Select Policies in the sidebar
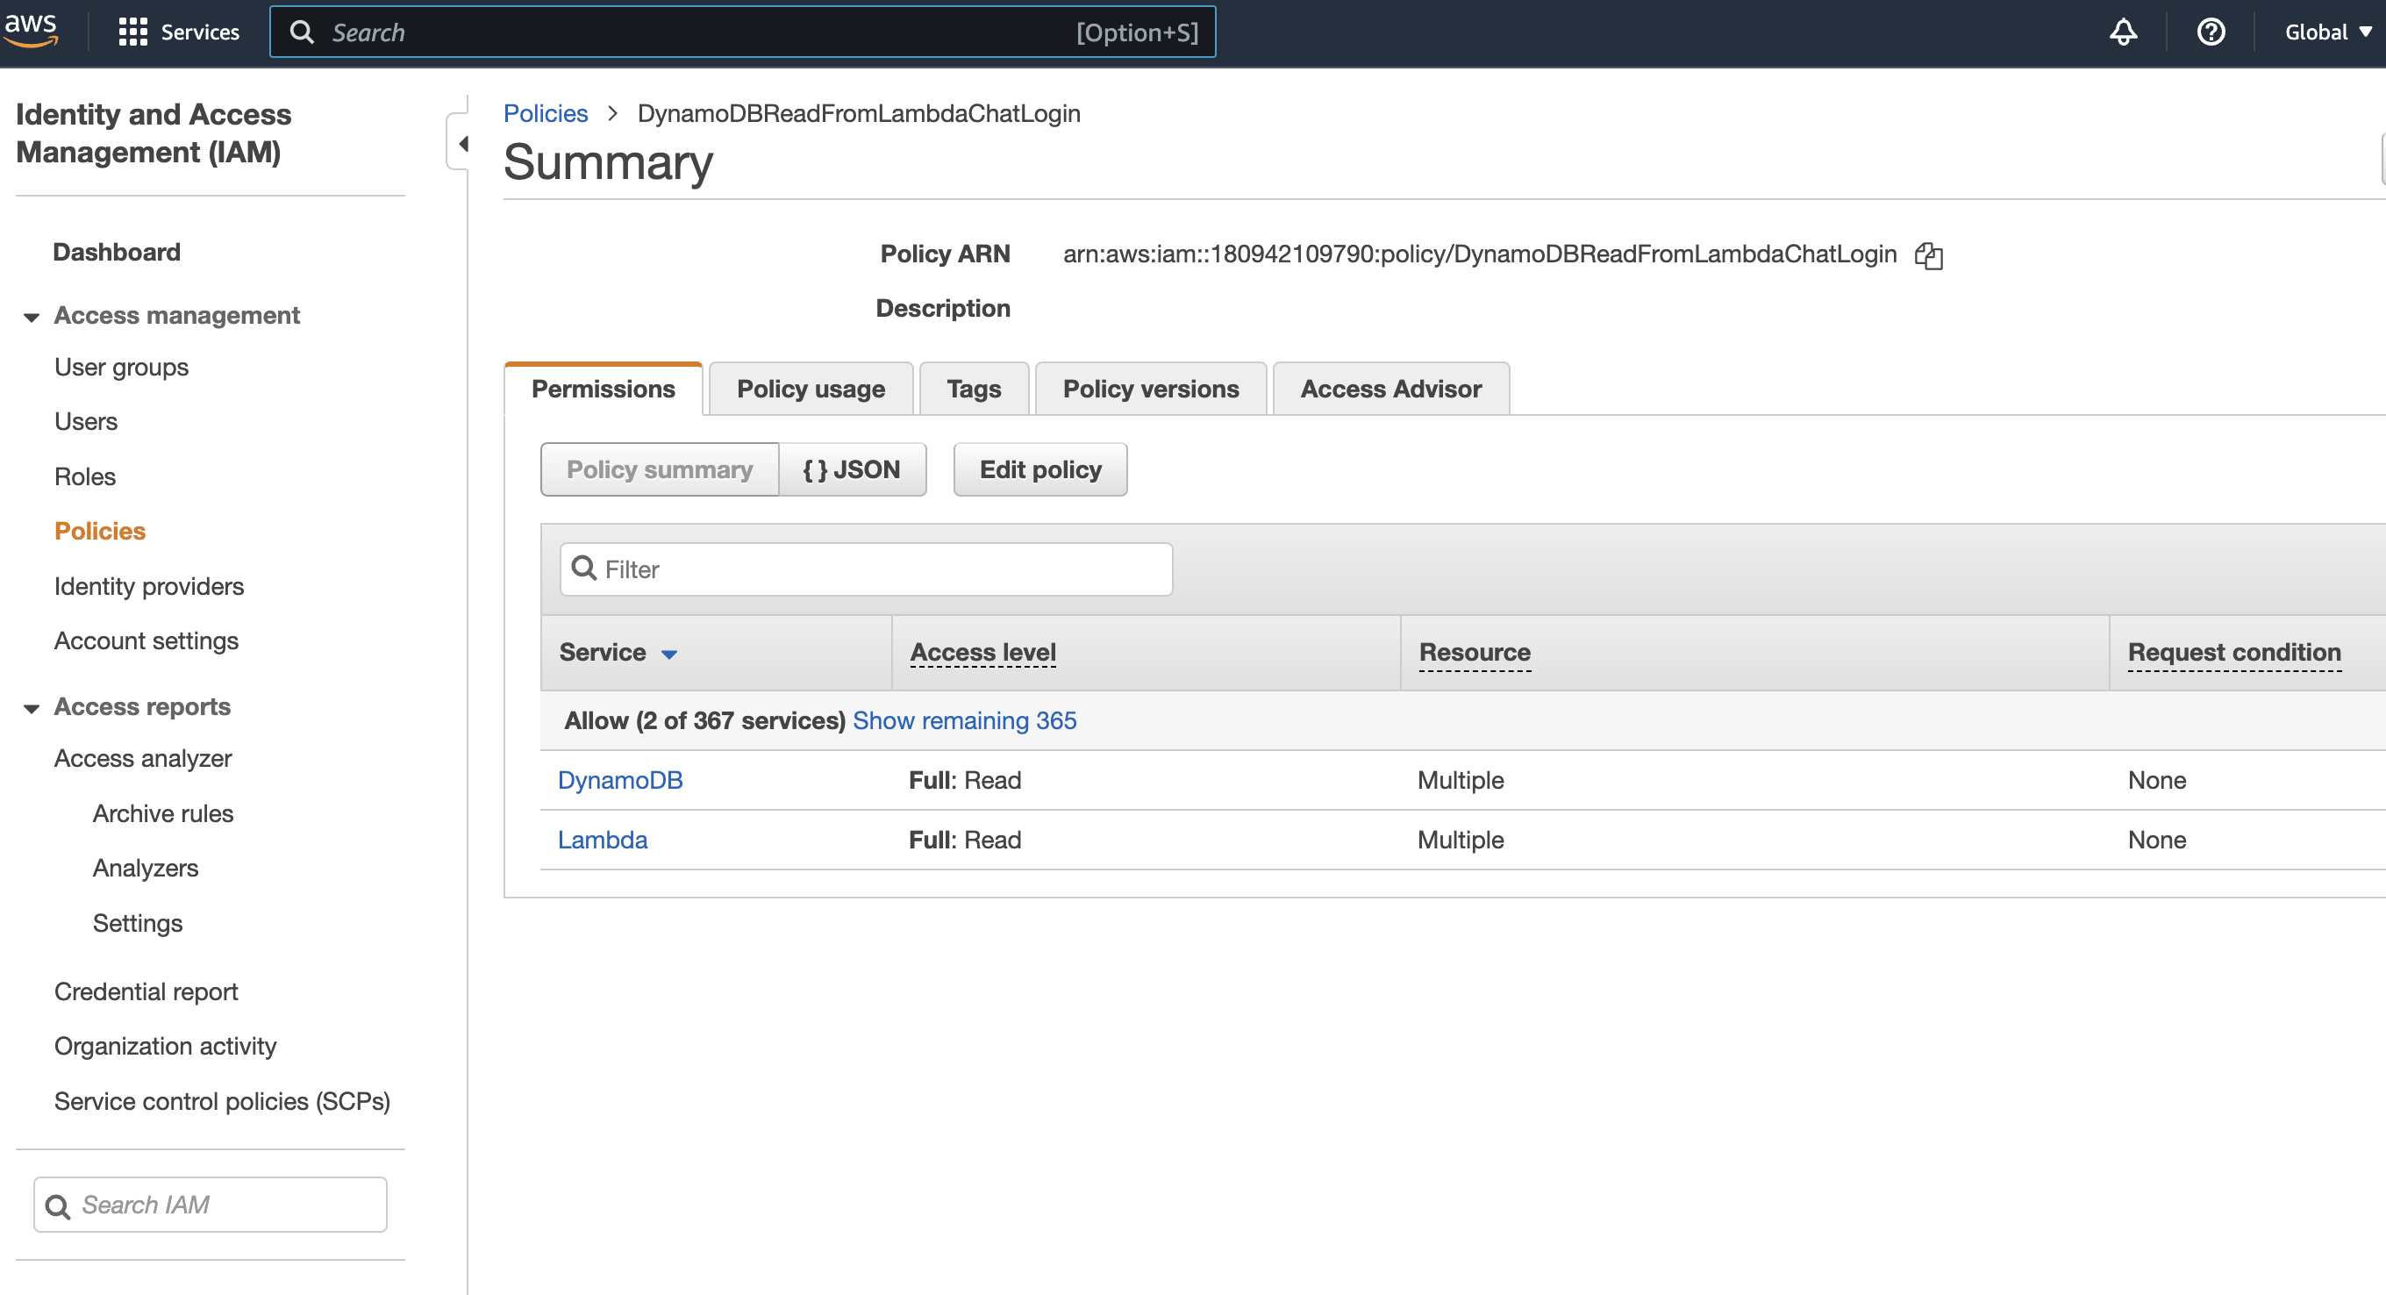The height and width of the screenshot is (1295, 2386). pos(100,531)
